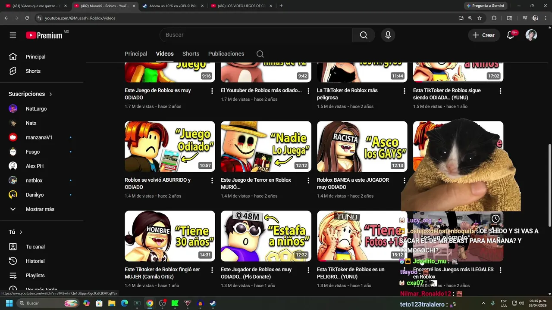This screenshot has width=552, height=310.
Task: Open Microsoft Edge from the taskbar
Action: [124, 303]
